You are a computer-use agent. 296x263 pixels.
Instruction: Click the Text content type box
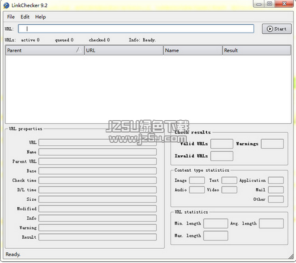coord(229,180)
